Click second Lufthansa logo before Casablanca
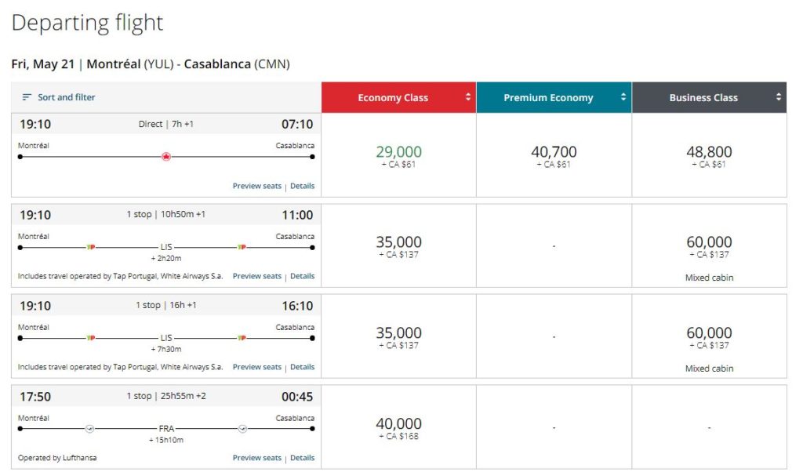This screenshot has height=472, width=803. tap(242, 429)
